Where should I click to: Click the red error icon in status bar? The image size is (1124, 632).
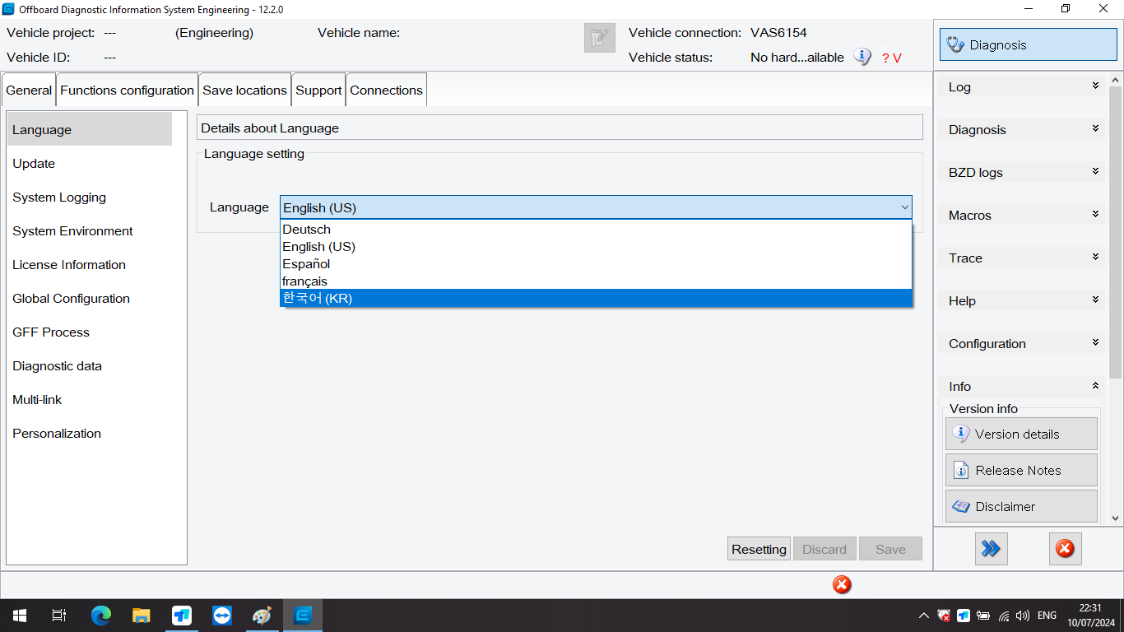(x=841, y=584)
